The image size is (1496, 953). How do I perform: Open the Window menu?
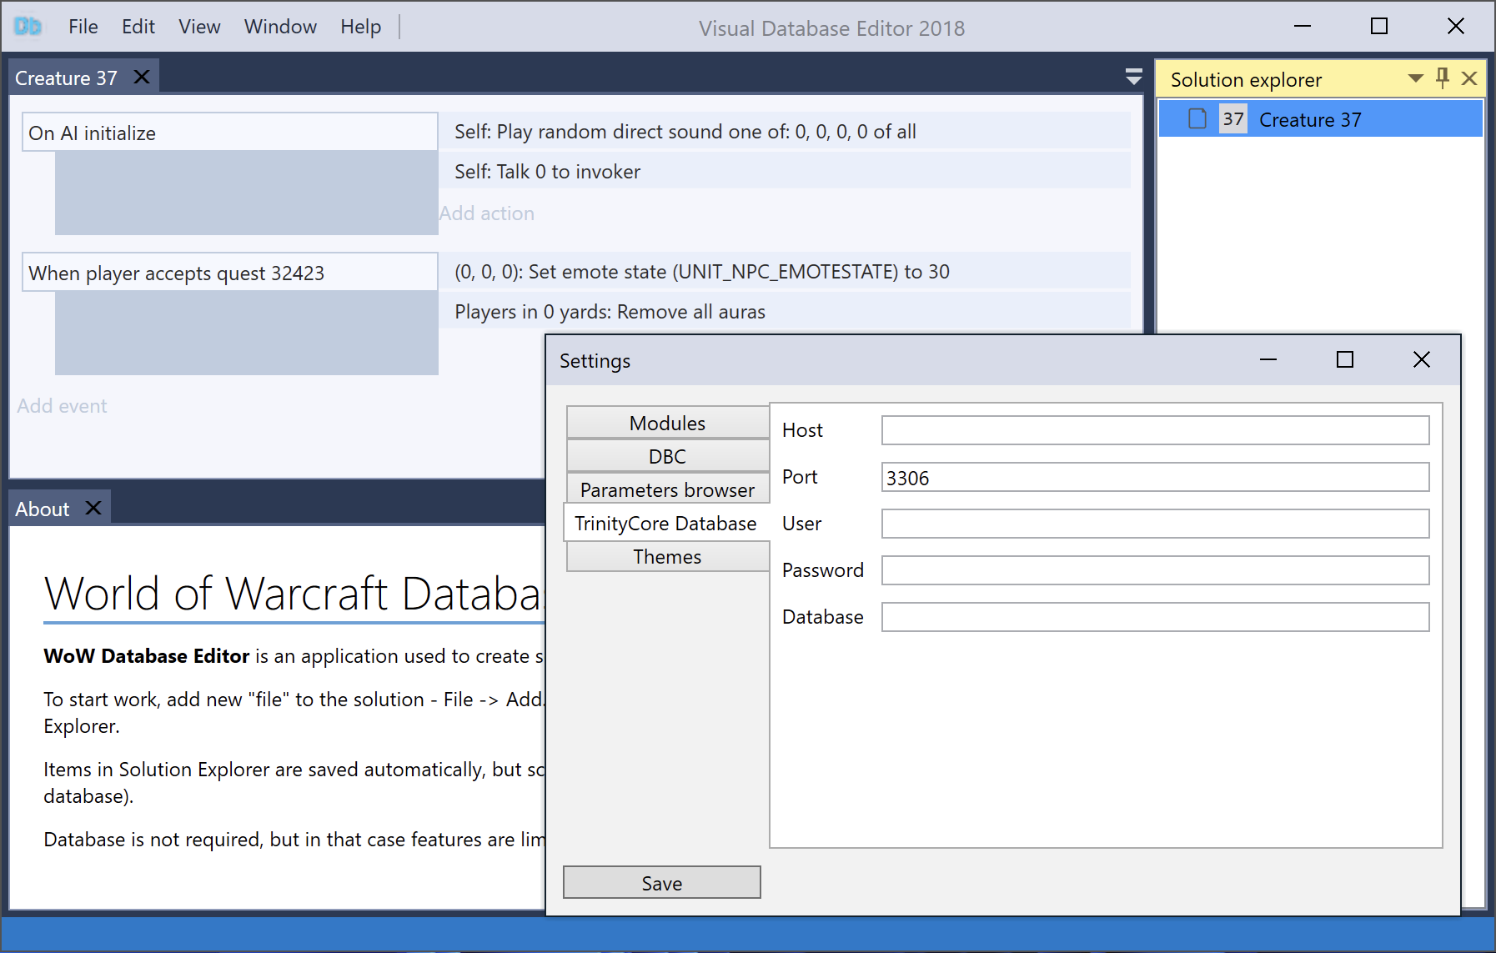279,26
